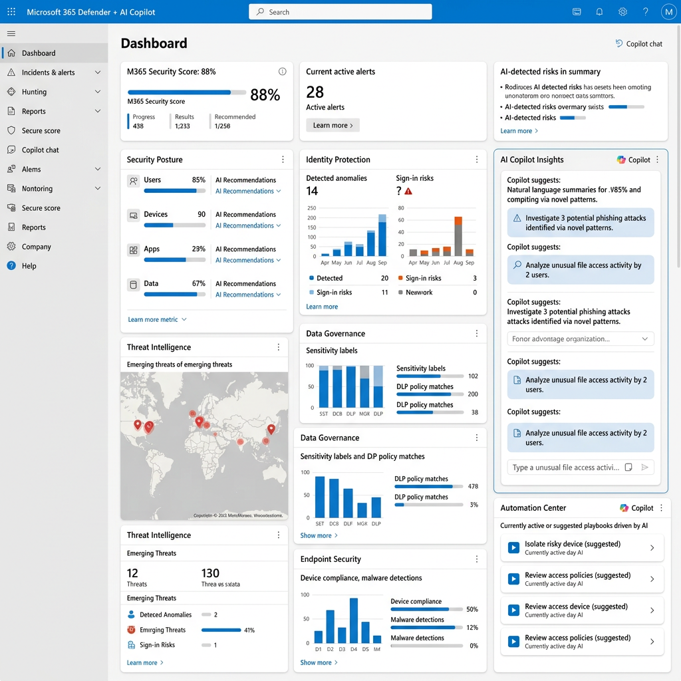The height and width of the screenshot is (681, 681).
Task: Open Copilot chat in sidebar
Action: click(54, 150)
